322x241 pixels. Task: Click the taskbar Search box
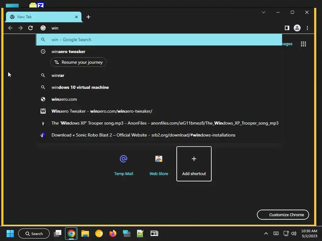point(34,233)
